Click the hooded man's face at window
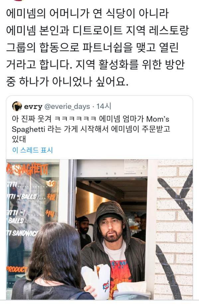 coord(111,228)
